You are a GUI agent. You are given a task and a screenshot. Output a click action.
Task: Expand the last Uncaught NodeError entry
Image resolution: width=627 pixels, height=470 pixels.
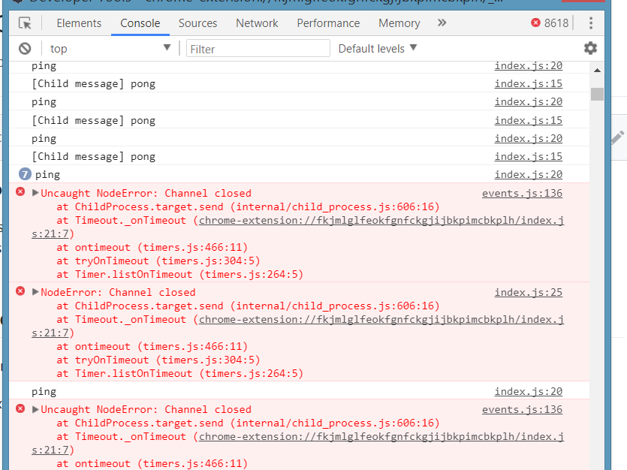coord(35,409)
